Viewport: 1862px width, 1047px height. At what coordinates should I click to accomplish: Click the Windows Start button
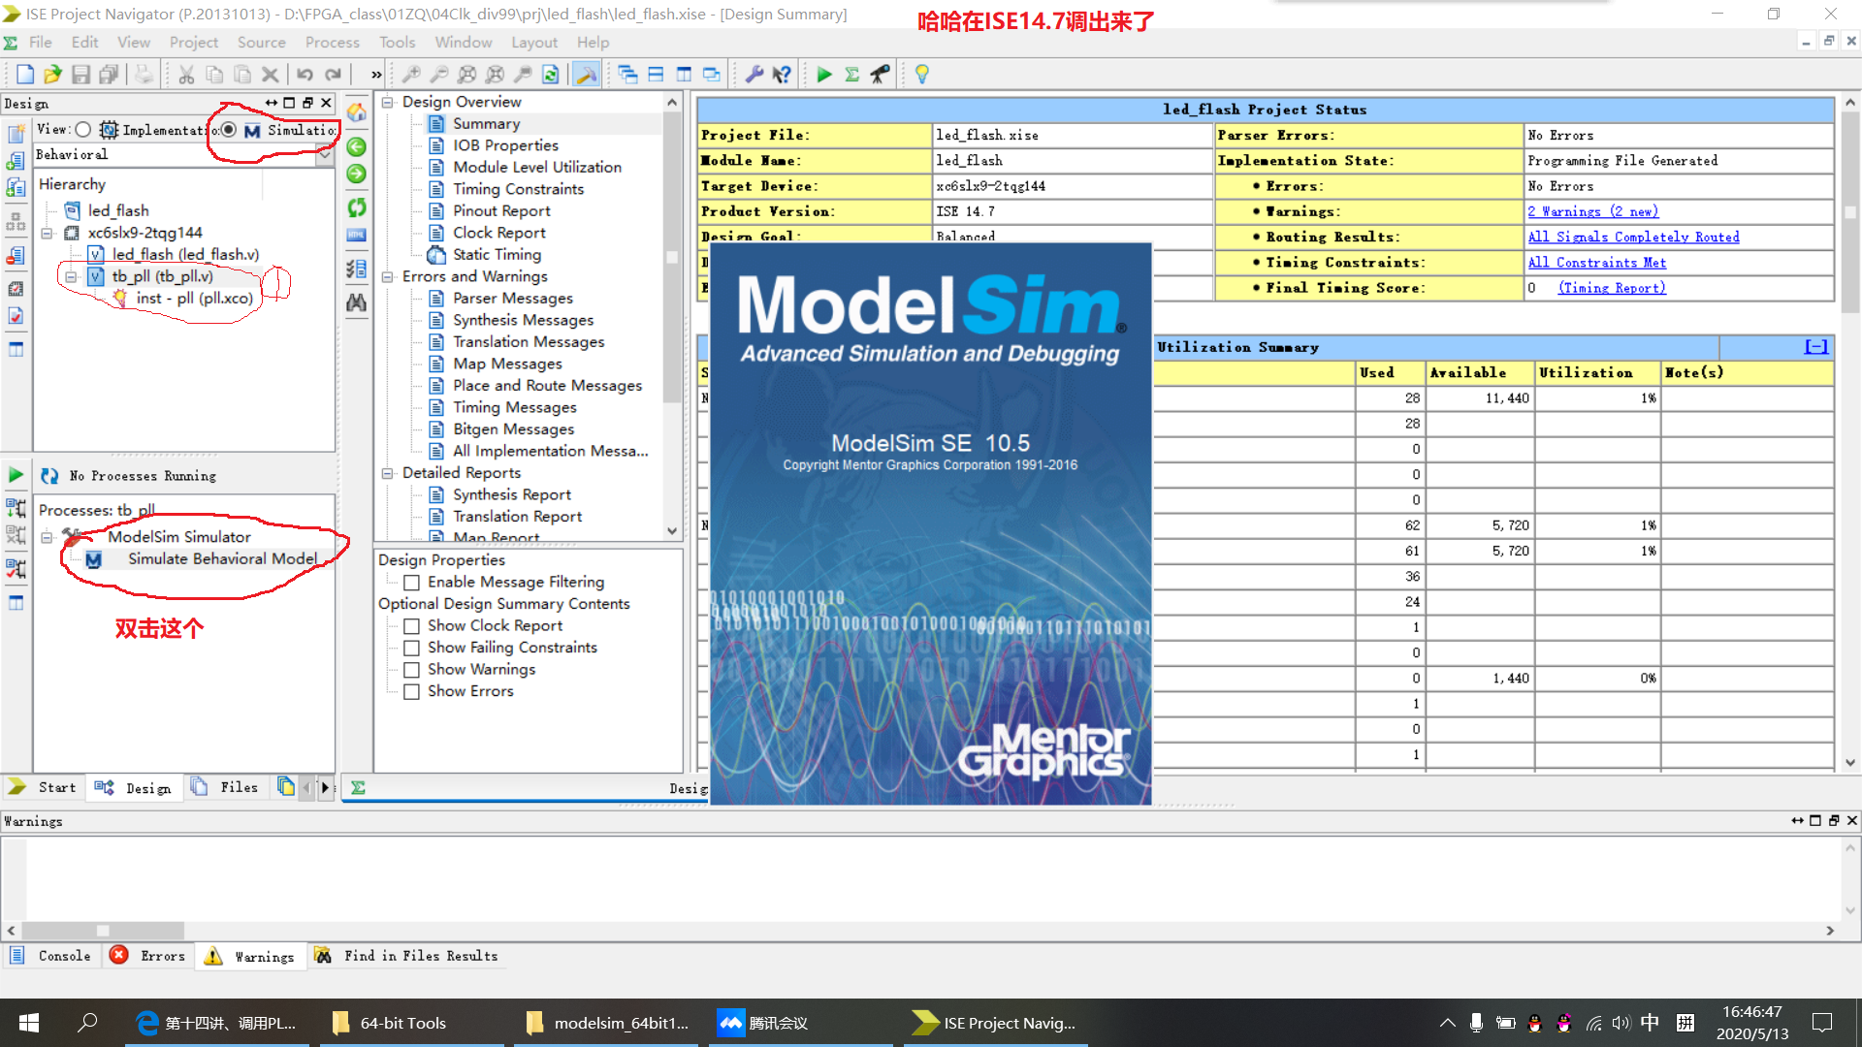(x=29, y=1023)
